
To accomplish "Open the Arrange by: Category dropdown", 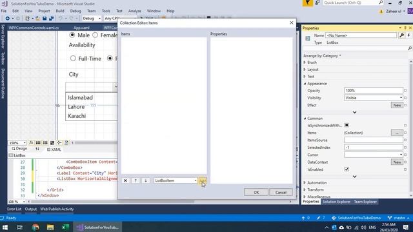I will (322, 56).
